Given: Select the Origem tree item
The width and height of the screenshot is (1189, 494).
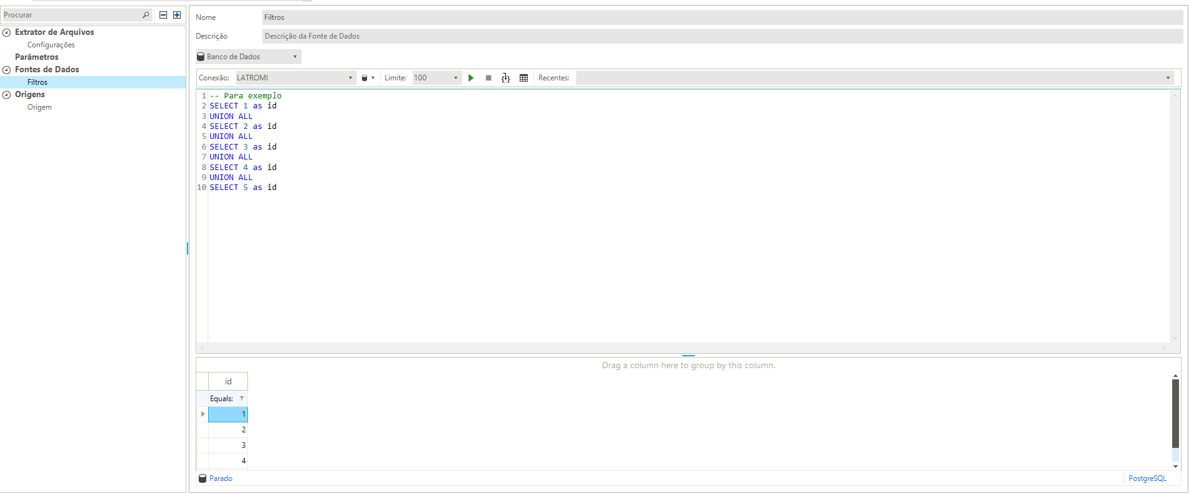Looking at the screenshot, I should pyautogui.click(x=39, y=107).
